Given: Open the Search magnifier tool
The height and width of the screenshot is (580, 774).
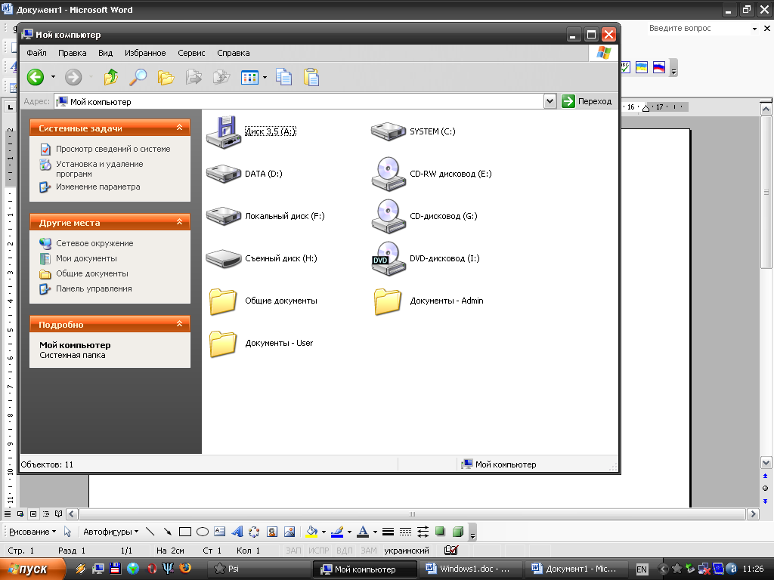Looking at the screenshot, I should [x=138, y=77].
